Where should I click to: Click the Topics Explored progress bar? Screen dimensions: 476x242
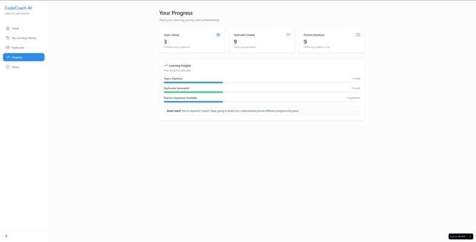(x=262, y=82)
